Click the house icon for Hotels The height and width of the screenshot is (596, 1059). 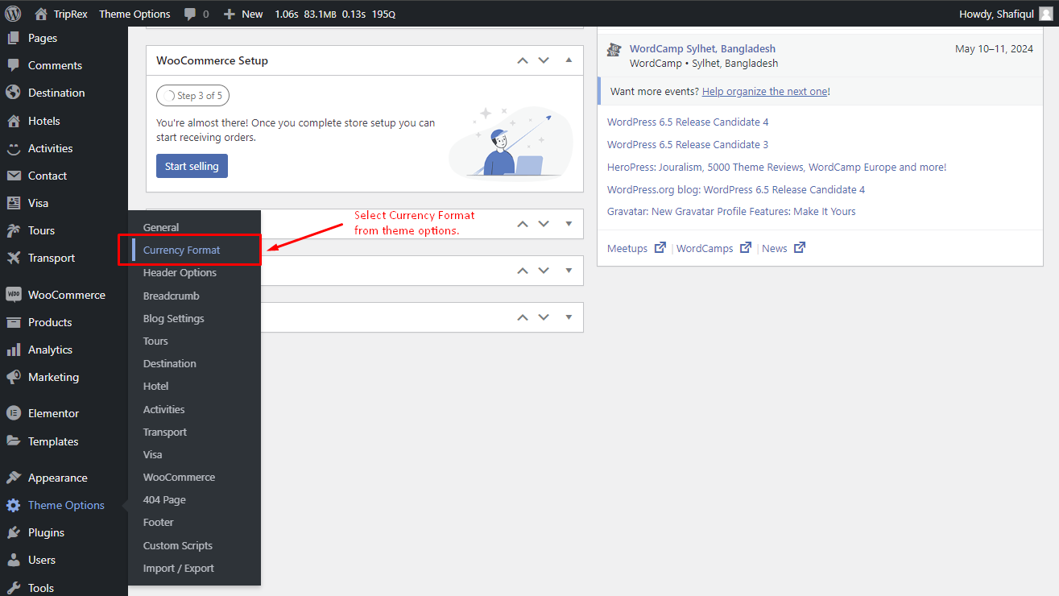point(13,121)
